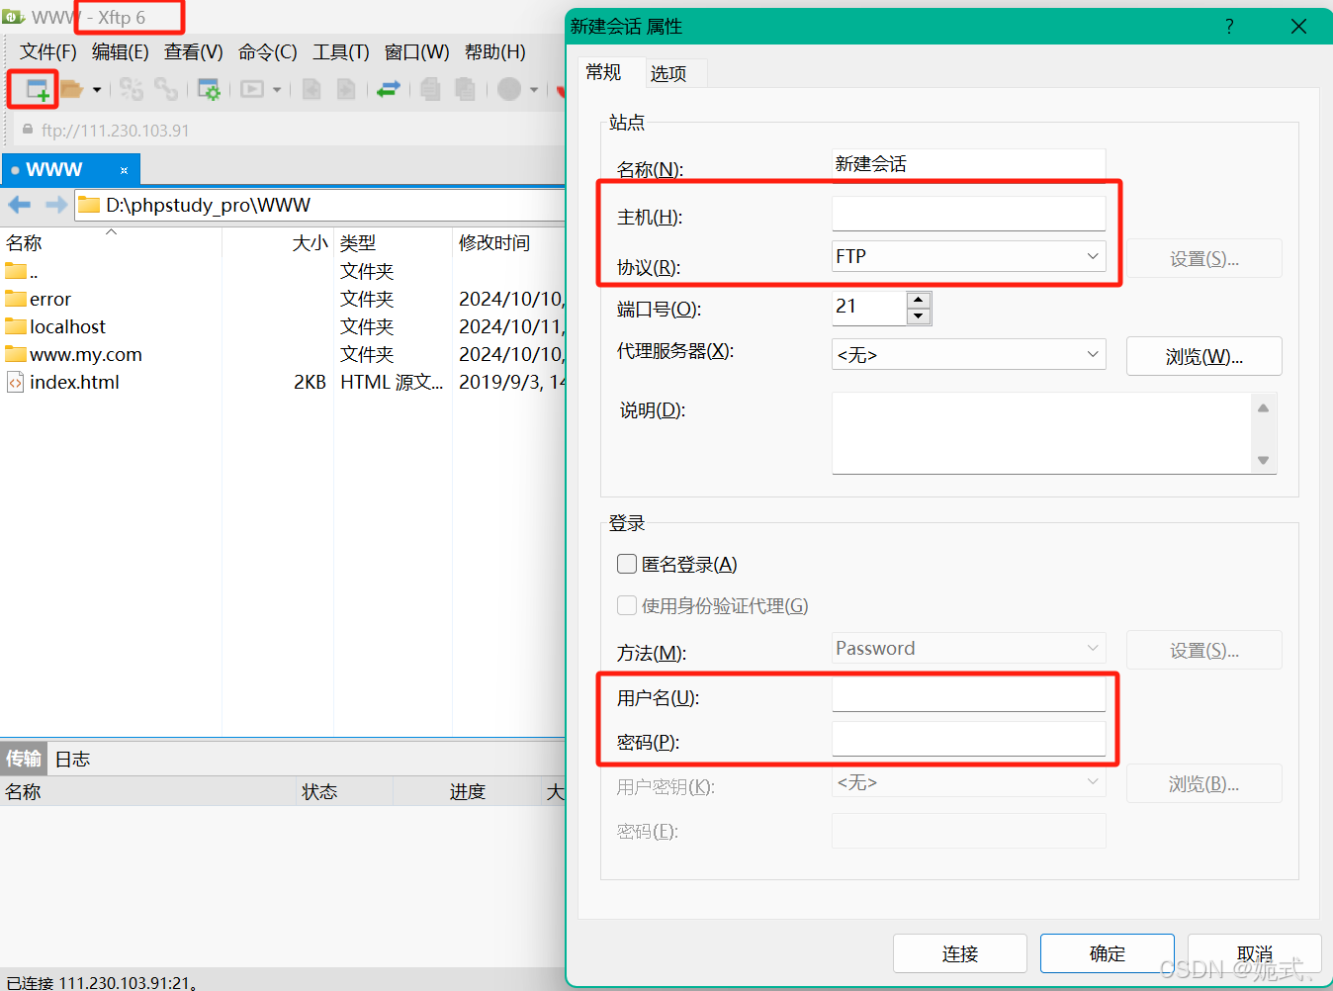
Task: Click the Copy toolbar icon
Action: 430,90
